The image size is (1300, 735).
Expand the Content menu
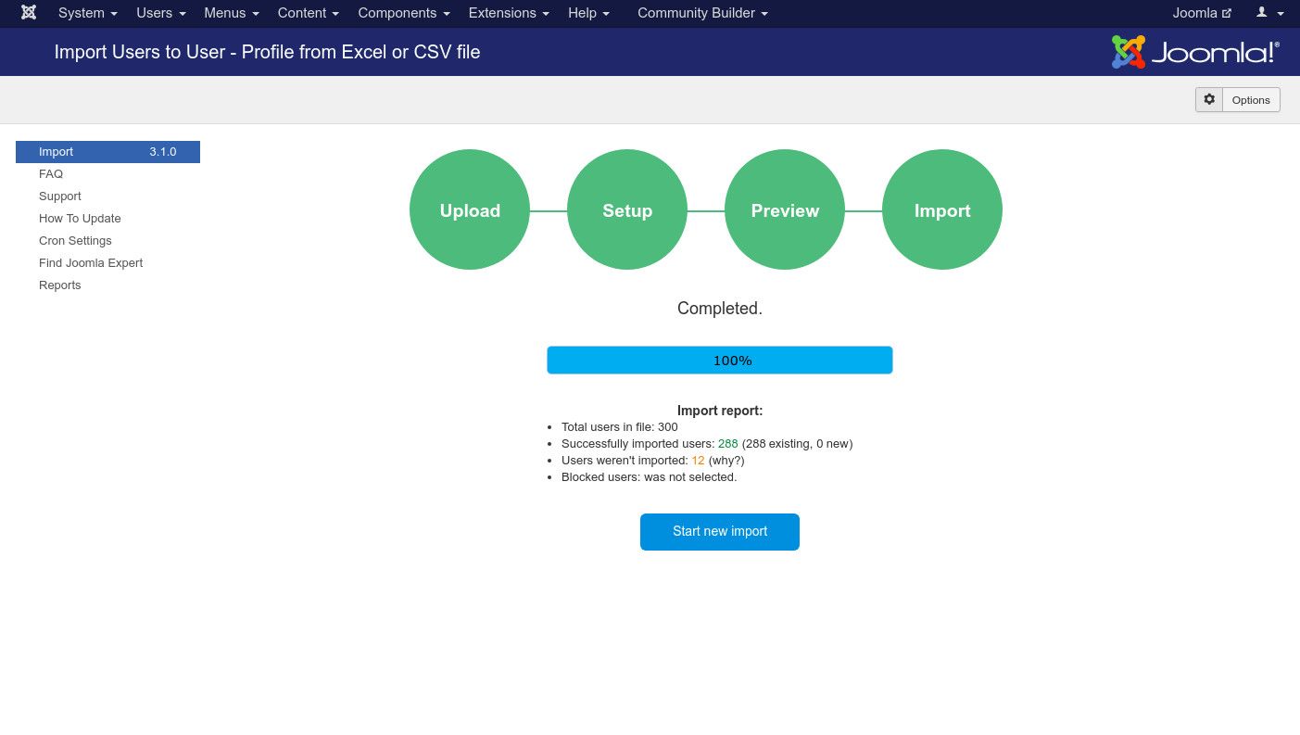[x=309, y=13]
